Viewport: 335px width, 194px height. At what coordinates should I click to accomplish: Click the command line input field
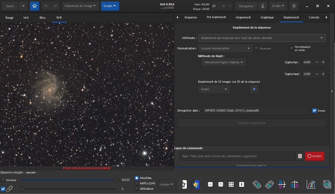point(237,156)
